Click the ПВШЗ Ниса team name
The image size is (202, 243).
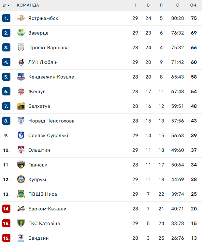(x=43, y=194)
